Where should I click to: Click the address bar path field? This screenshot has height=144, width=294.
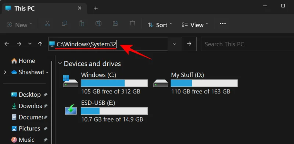[108, 44]
